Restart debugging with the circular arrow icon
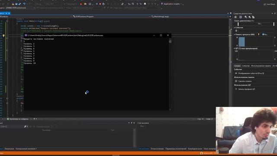 pyautogui.click(x=103, y=4)
